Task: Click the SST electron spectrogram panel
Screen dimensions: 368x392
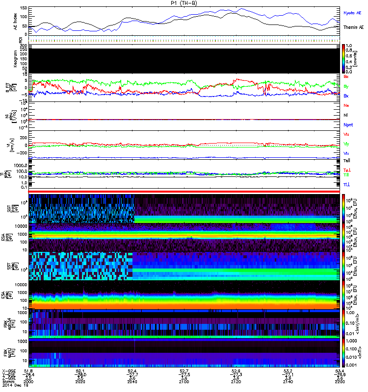Action: tap(184, 266)
